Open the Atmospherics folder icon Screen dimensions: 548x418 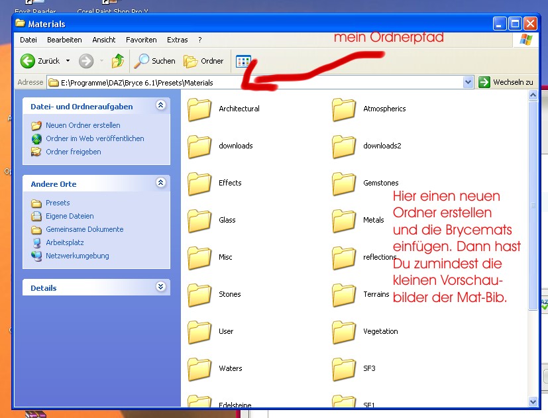coord(344,109)
